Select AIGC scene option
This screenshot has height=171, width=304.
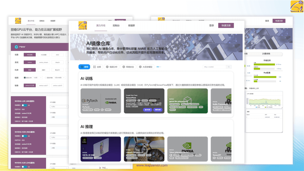point(58,55)
